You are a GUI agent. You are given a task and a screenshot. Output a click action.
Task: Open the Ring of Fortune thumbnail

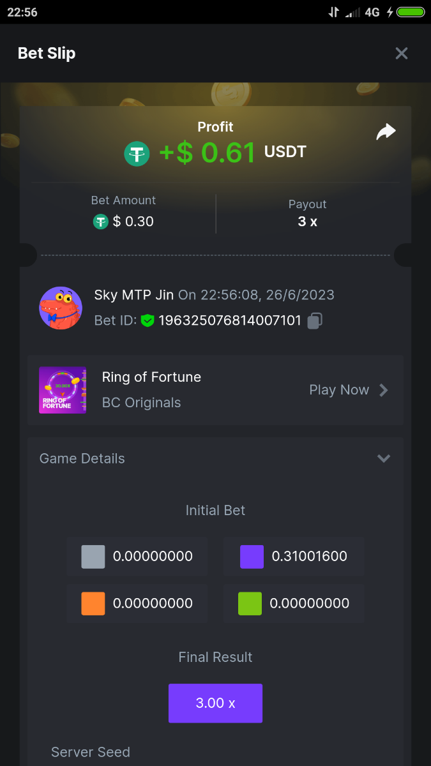click(63, 390)
